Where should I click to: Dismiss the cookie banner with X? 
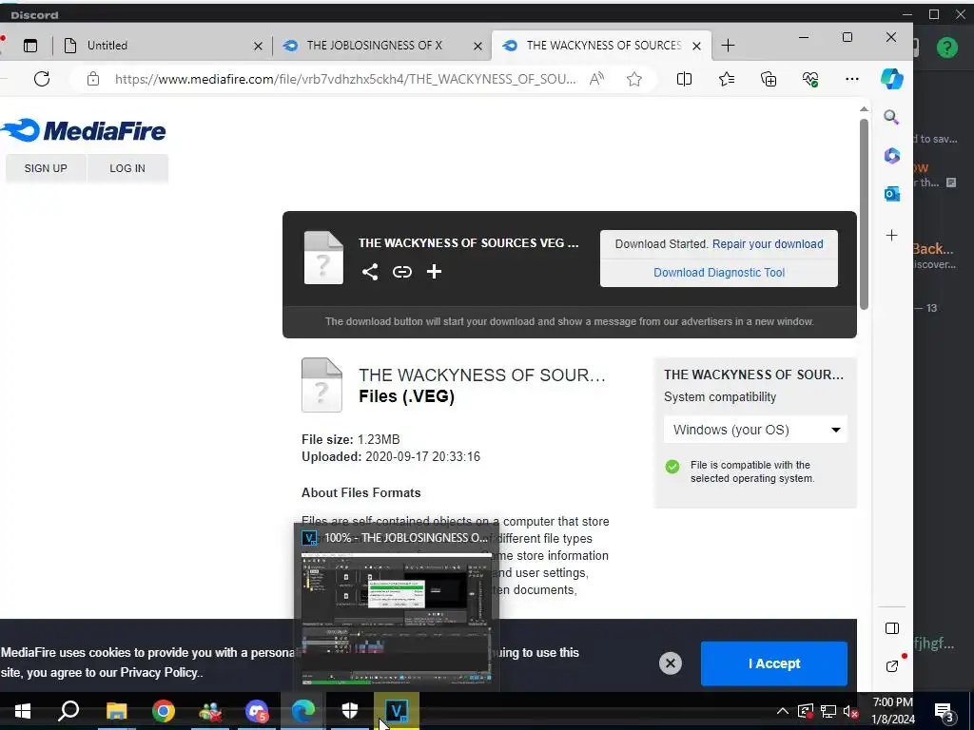click(x=671, y=663)
